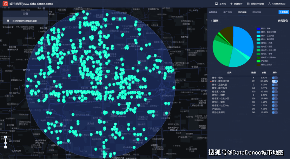Click the red DataDance logo icon
The width and height of the screenshot is (290, 159).
click(5, 4)
